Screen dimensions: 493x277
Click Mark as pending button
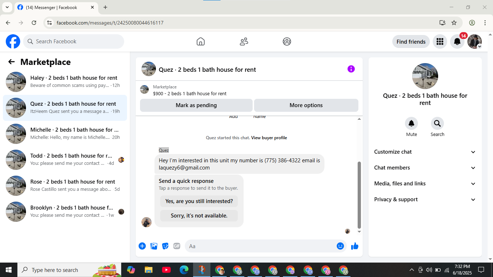tap(196, 105)
